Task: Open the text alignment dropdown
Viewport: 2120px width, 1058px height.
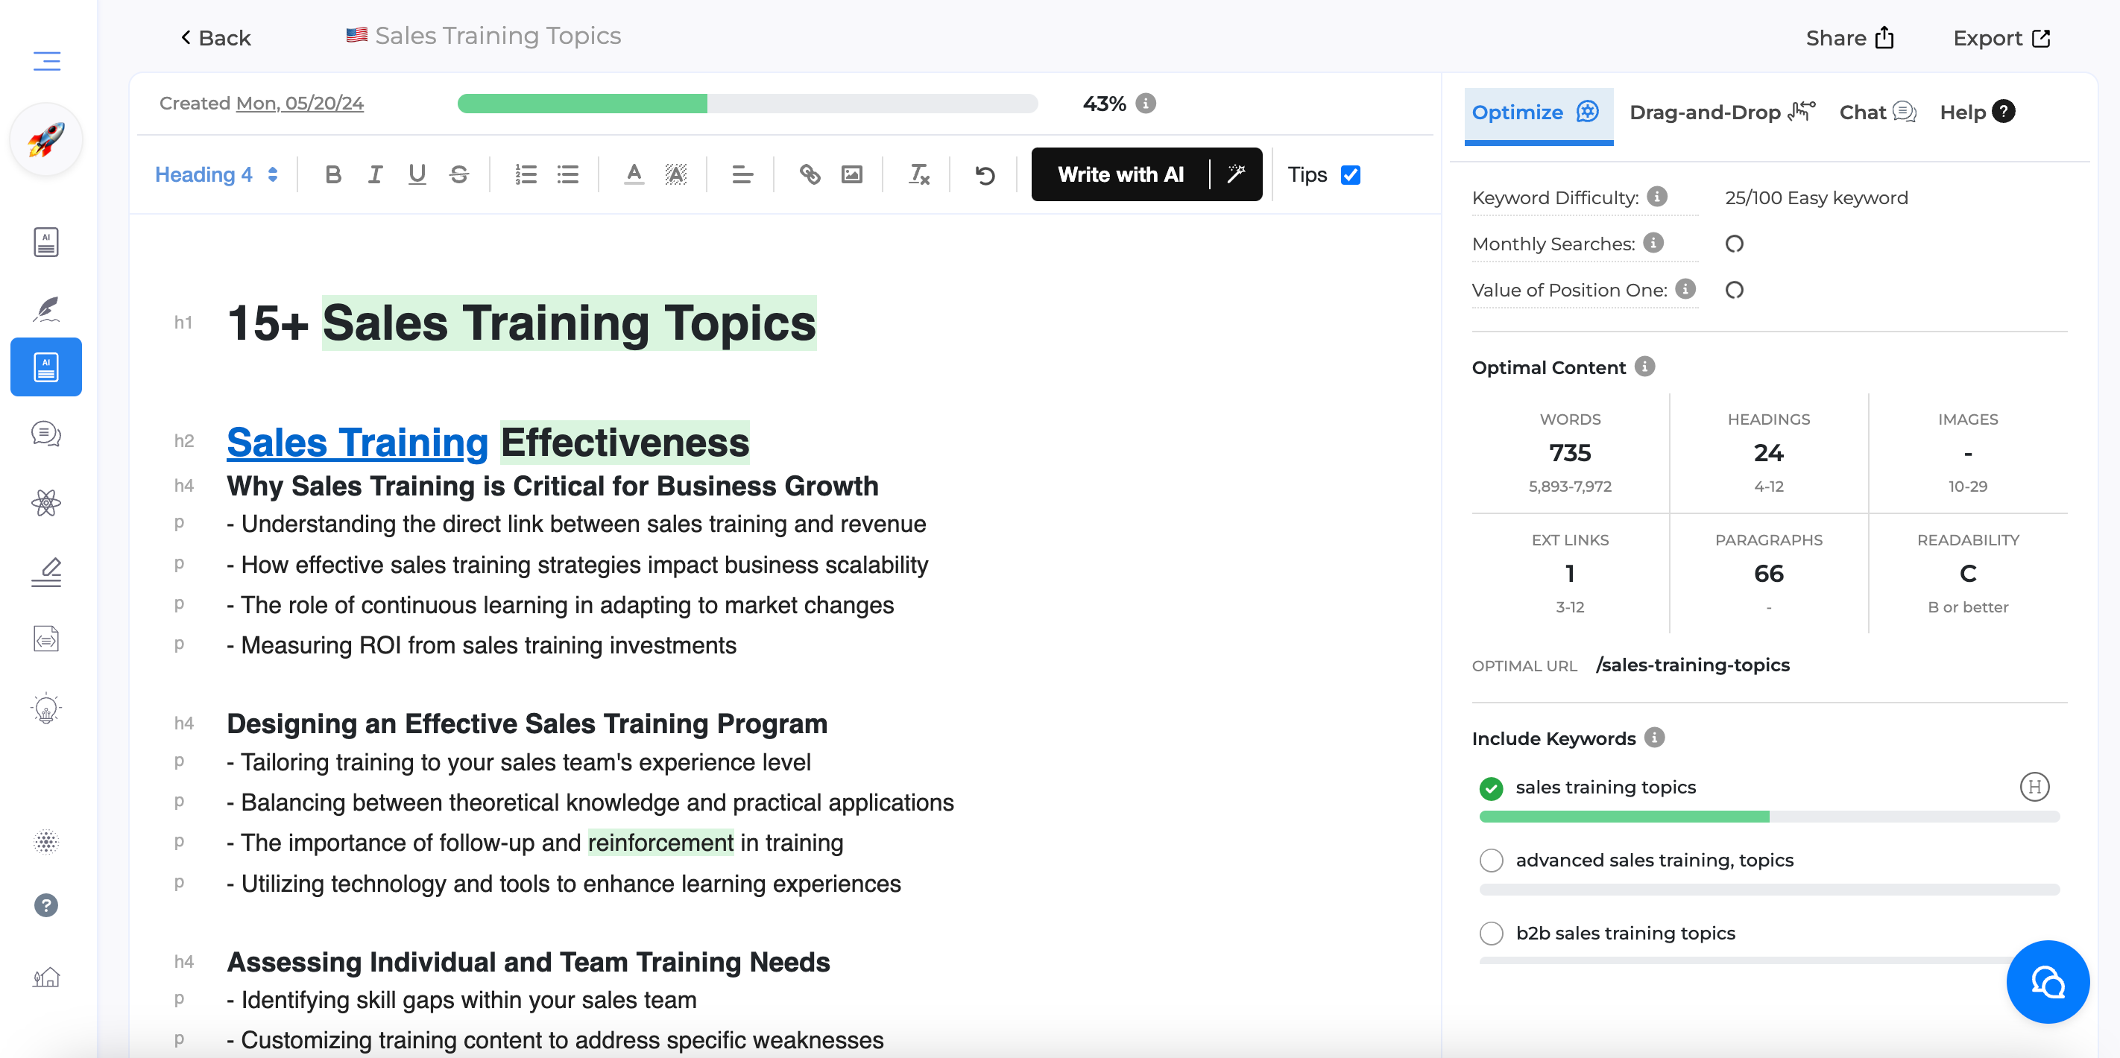Action: pos(742,174)
